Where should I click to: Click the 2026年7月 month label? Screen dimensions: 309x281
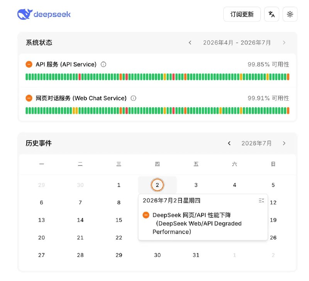coord(256,143)
